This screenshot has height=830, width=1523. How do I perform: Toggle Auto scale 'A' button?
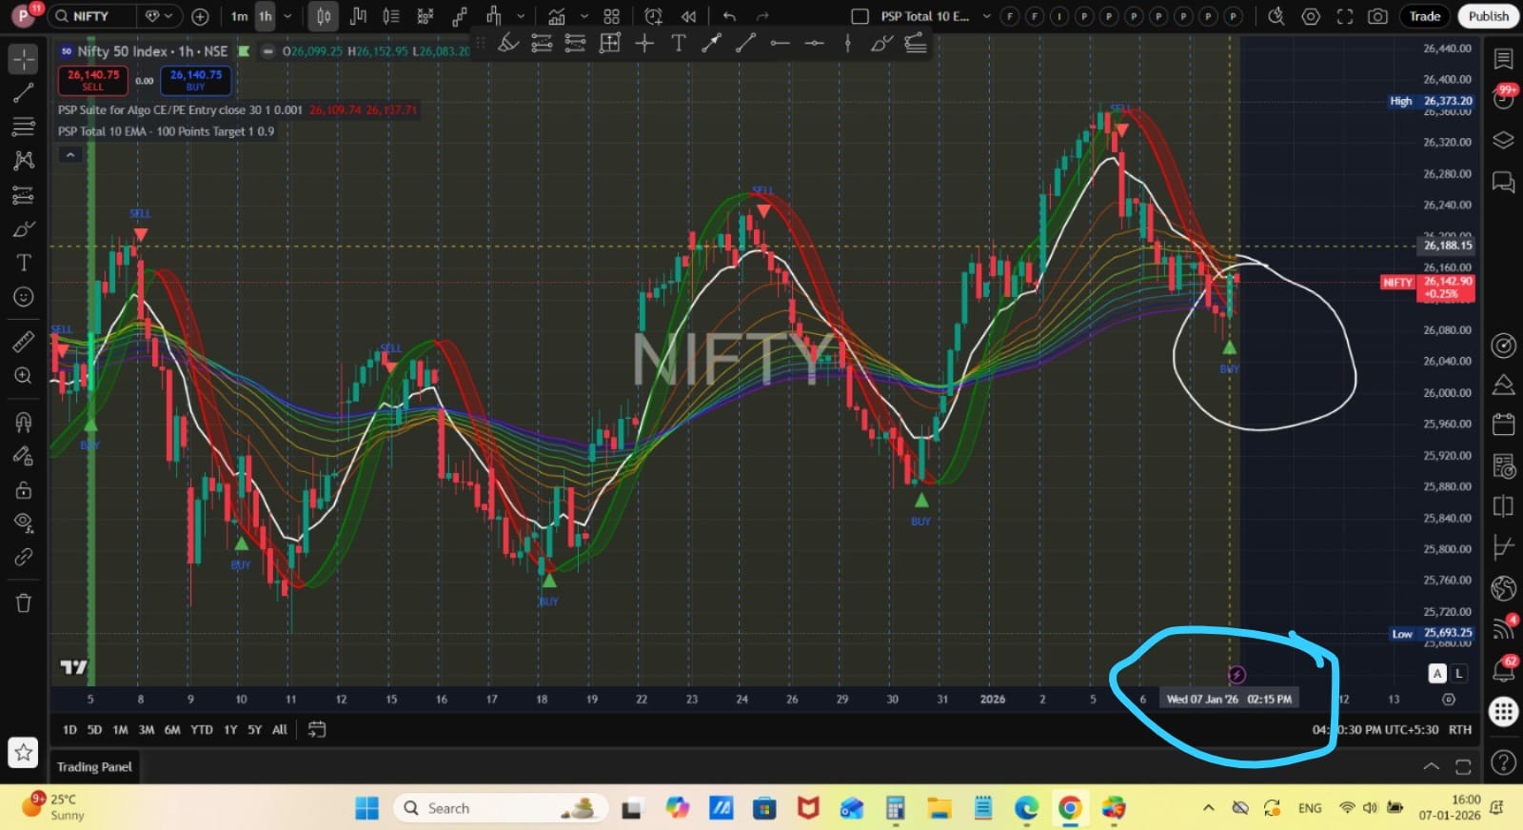[1437, 673]
